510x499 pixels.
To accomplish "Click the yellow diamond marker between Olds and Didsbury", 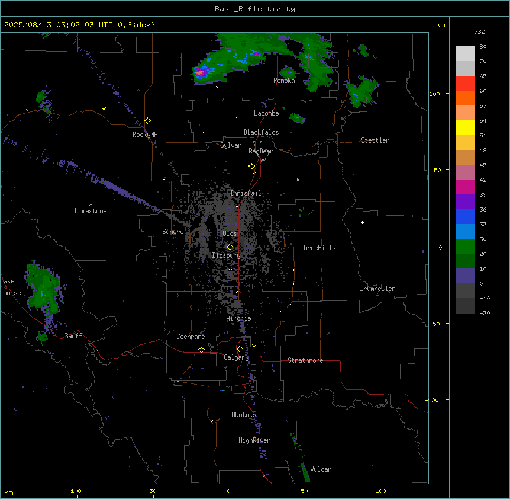I will 230,247.
